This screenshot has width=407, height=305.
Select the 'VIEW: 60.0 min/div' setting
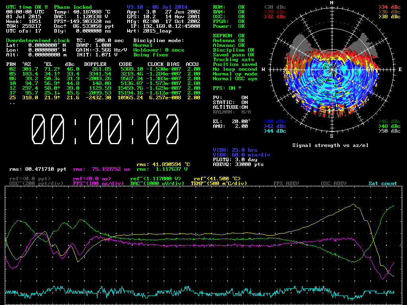pyautogui.click(x=241, y=155)
